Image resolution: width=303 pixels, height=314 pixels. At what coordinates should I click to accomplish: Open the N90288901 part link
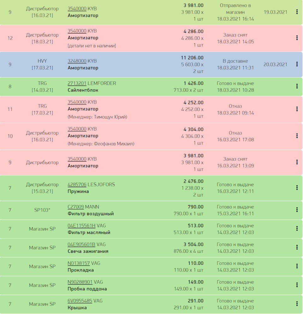80,282
